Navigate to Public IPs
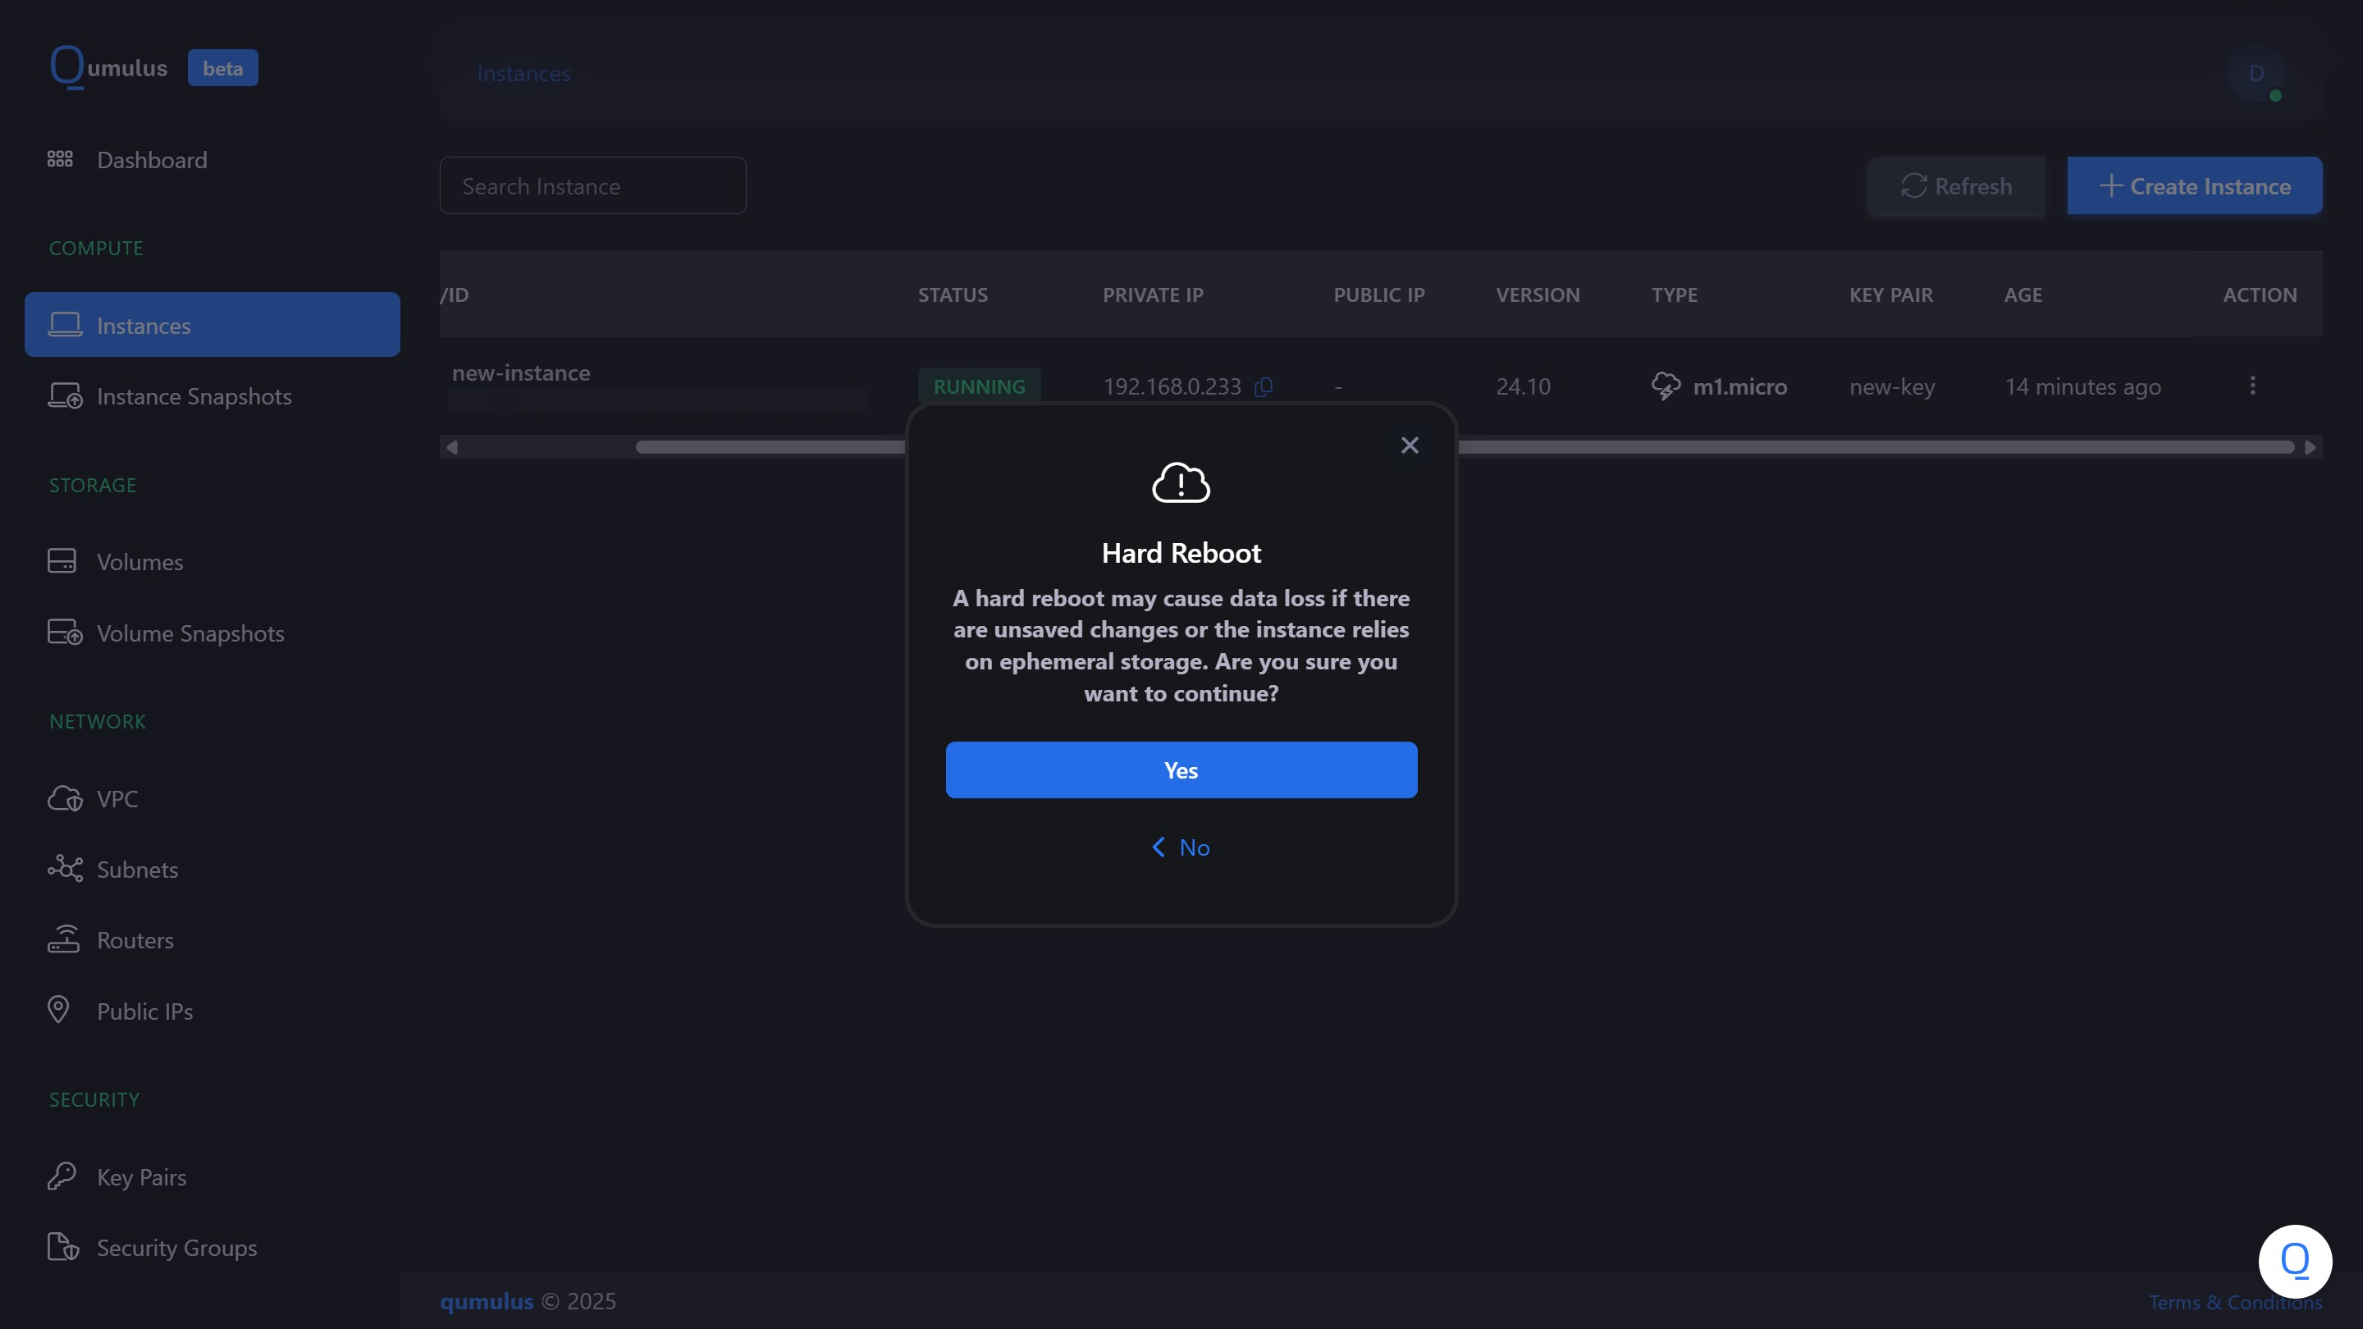The image size is (2363, 1329). point(144,1011)
